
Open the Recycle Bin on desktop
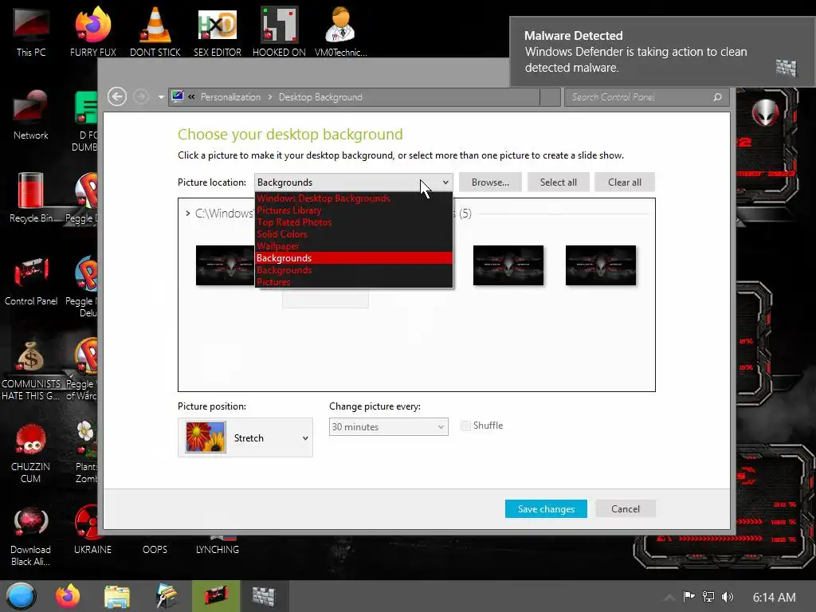[x=31, y=198]
